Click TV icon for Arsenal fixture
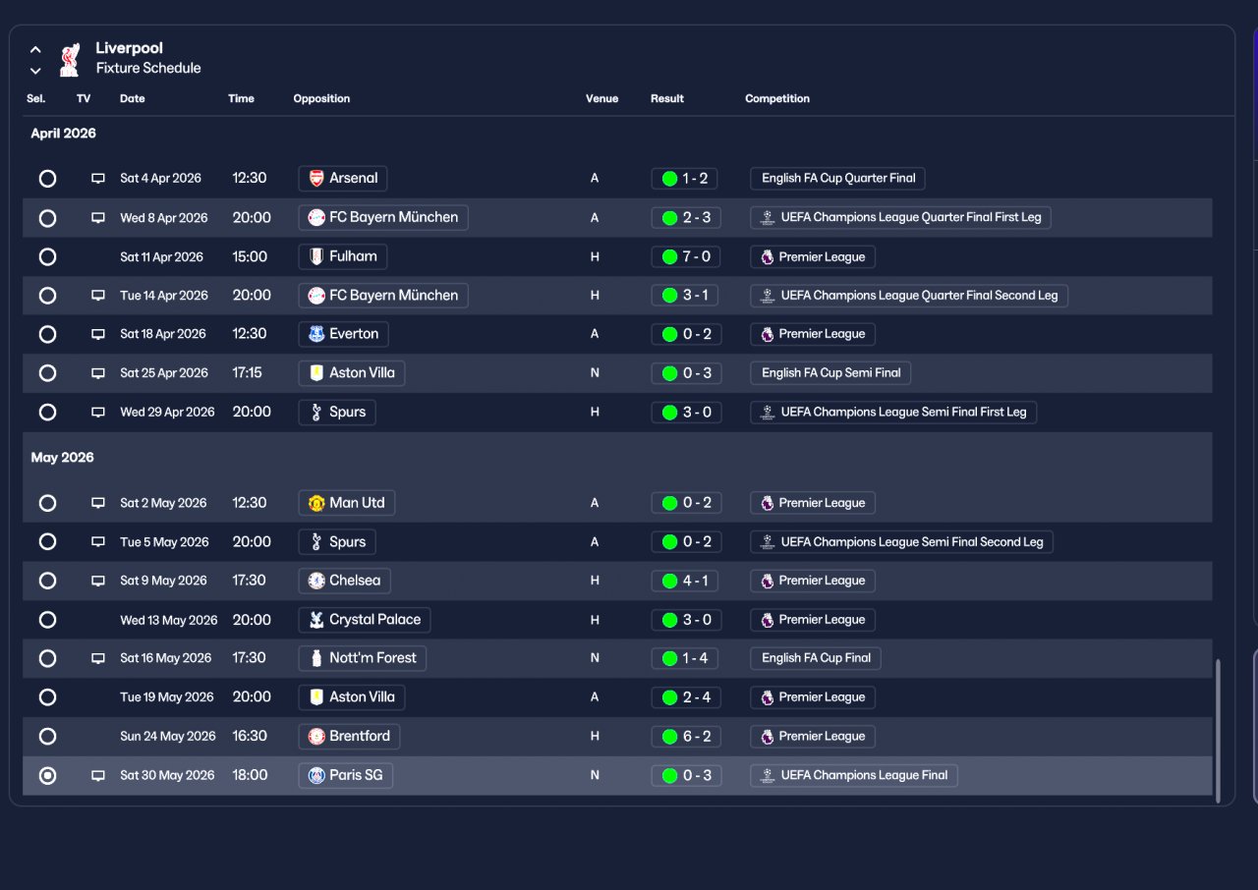This screenshot has width=1258, height=890. 98,179
